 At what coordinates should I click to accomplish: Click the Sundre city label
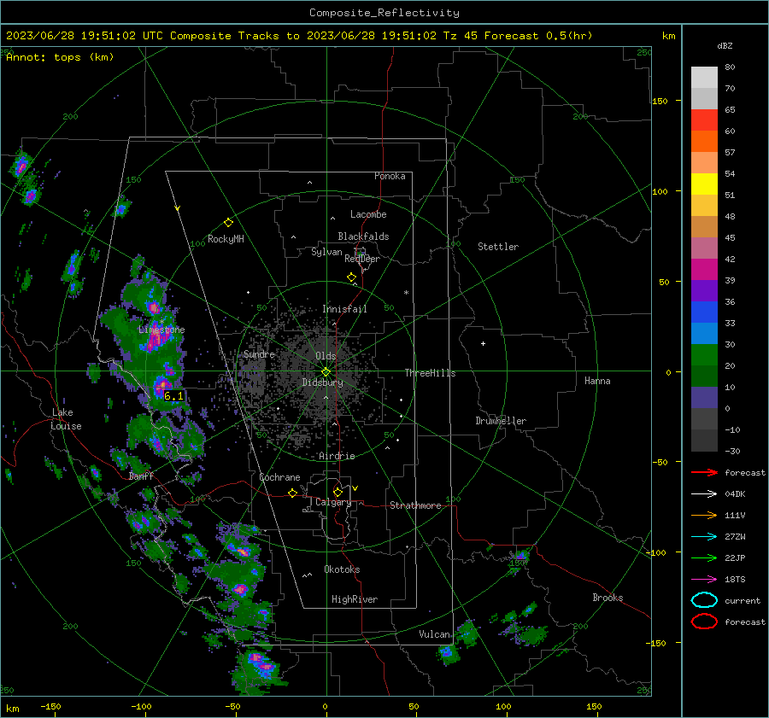pos(259,353)
